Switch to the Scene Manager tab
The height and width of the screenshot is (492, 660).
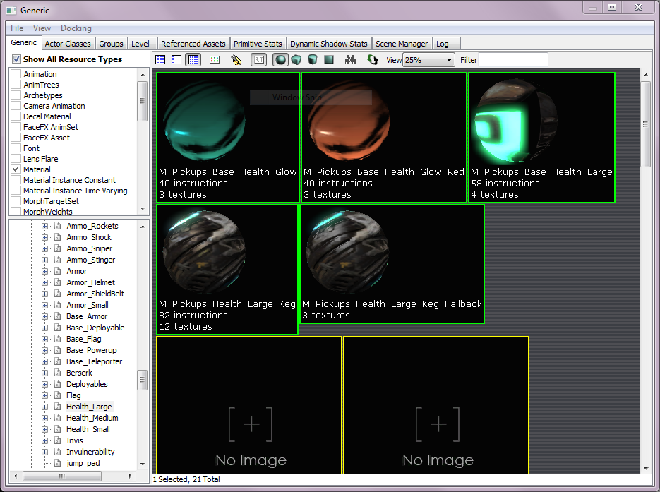[401, 44]
